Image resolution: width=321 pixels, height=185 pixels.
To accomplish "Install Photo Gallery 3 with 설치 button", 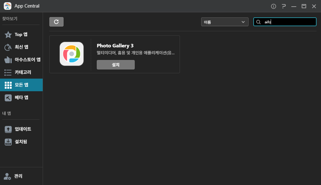I will tap(116, 65).
